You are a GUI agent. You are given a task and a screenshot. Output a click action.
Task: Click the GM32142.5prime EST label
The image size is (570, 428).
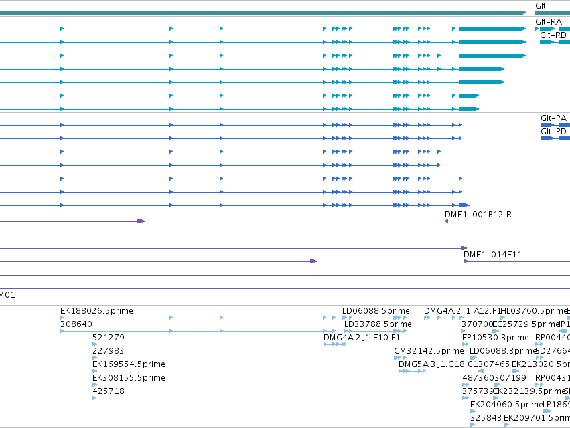[429, 351]
